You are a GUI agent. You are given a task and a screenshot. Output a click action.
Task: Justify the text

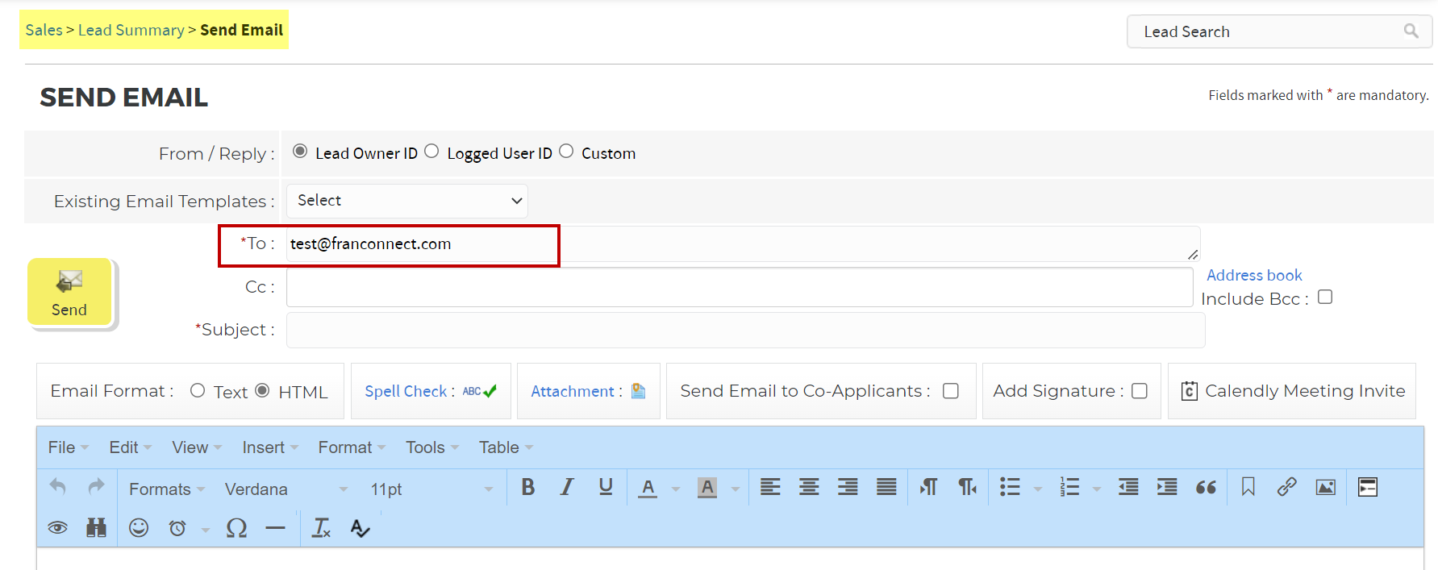pos(886,487)
